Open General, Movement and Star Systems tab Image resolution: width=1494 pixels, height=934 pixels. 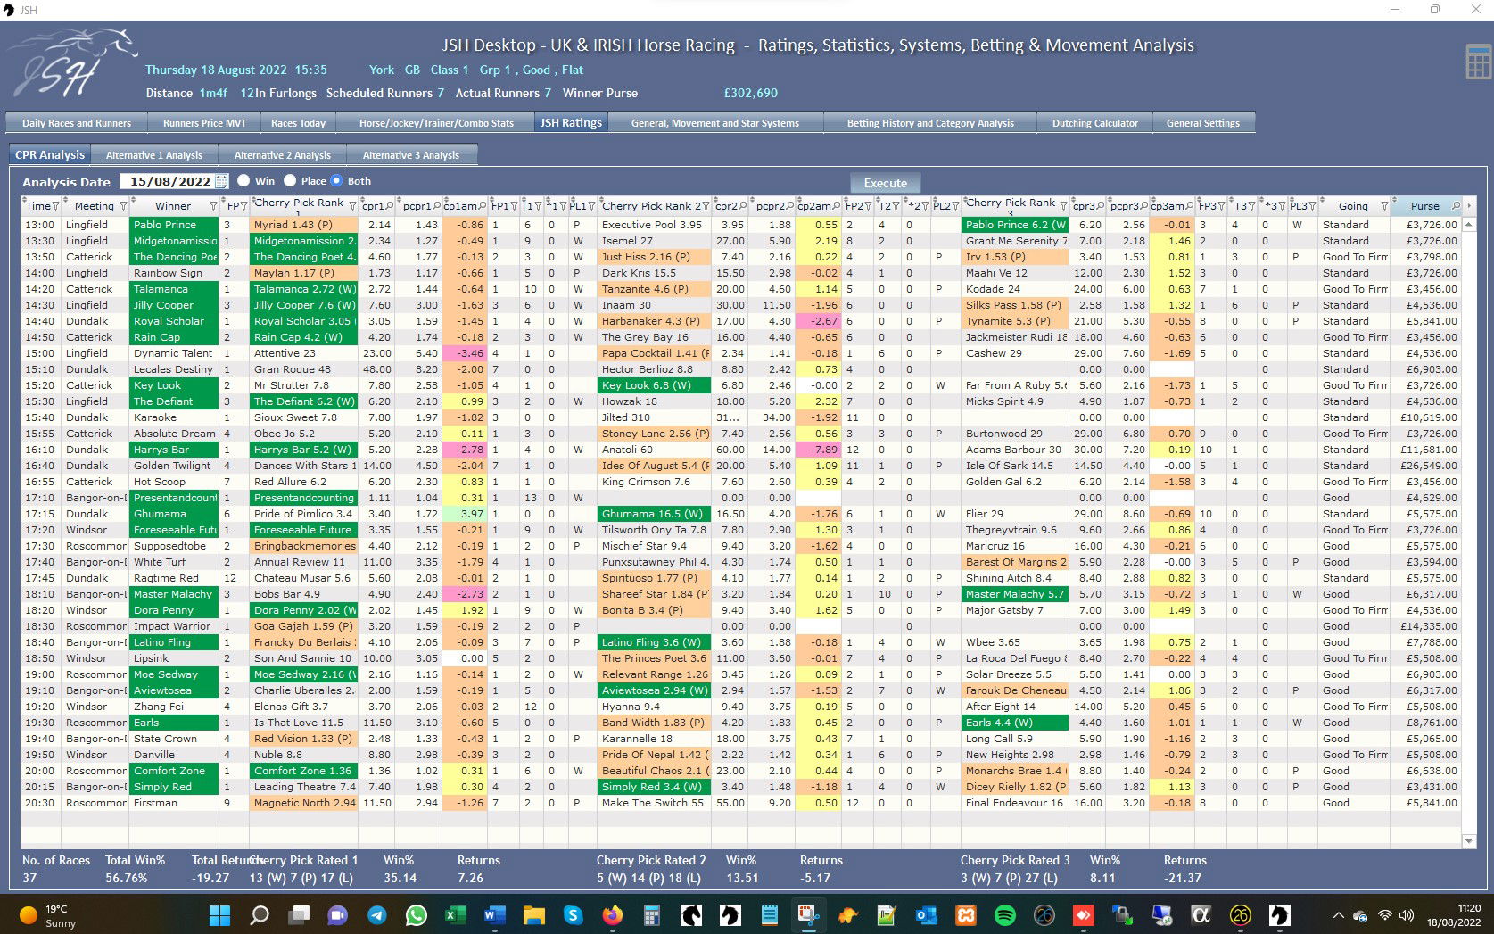click(715, 123)
